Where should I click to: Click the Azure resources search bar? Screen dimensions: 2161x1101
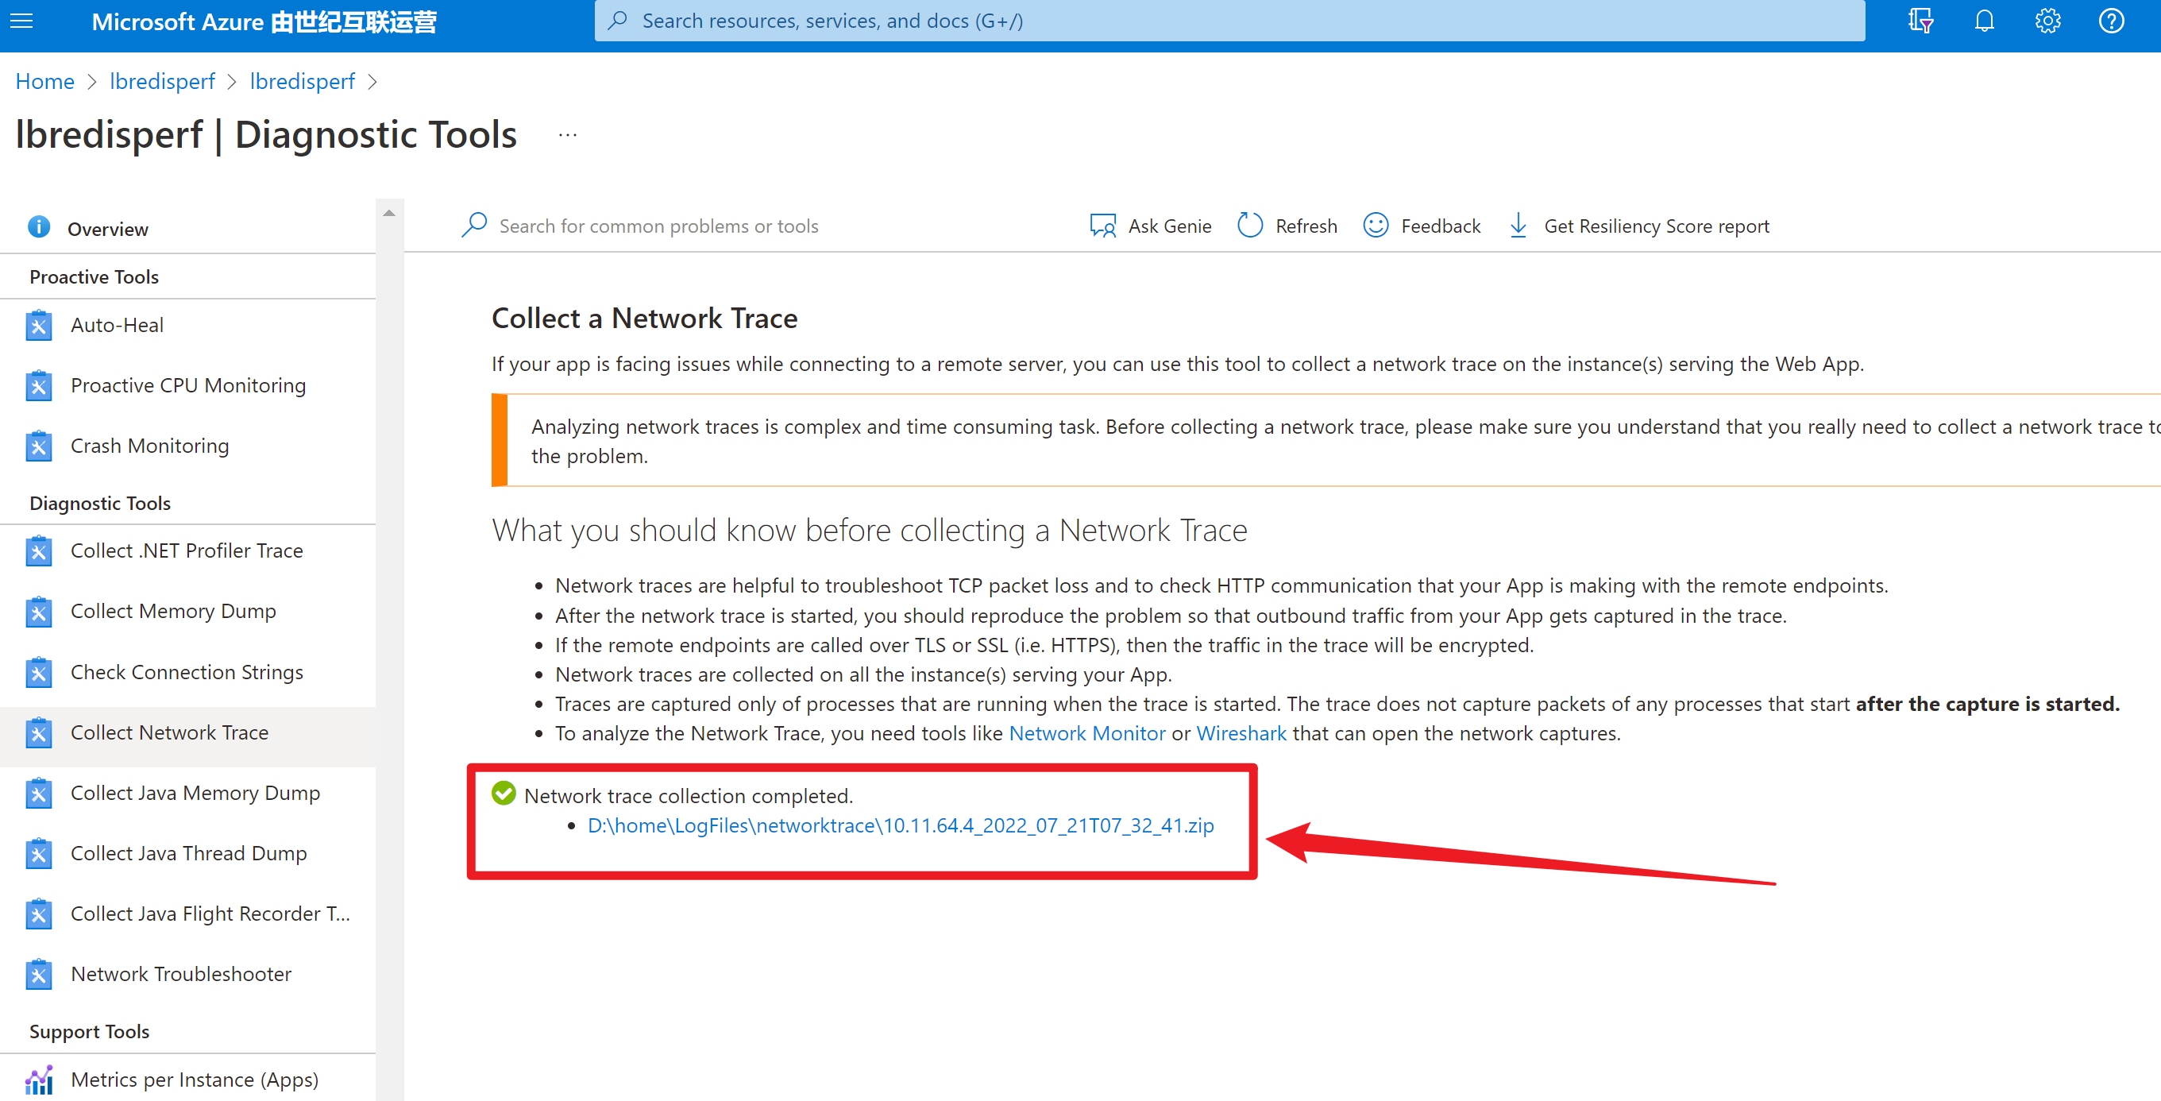[1229, 21]
